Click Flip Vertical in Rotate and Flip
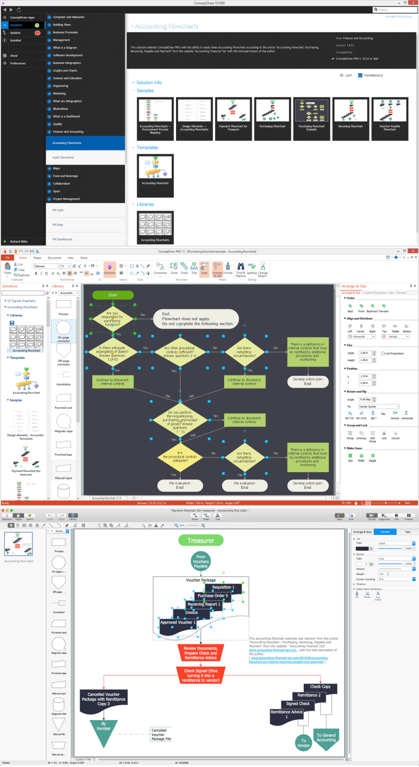Viewport: 419px width, 767px height. [395, 414]
